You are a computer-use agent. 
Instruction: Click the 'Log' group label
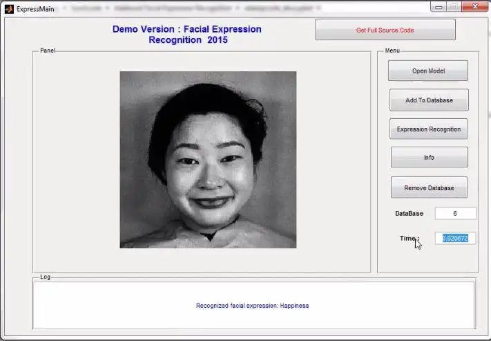point(45,277)
